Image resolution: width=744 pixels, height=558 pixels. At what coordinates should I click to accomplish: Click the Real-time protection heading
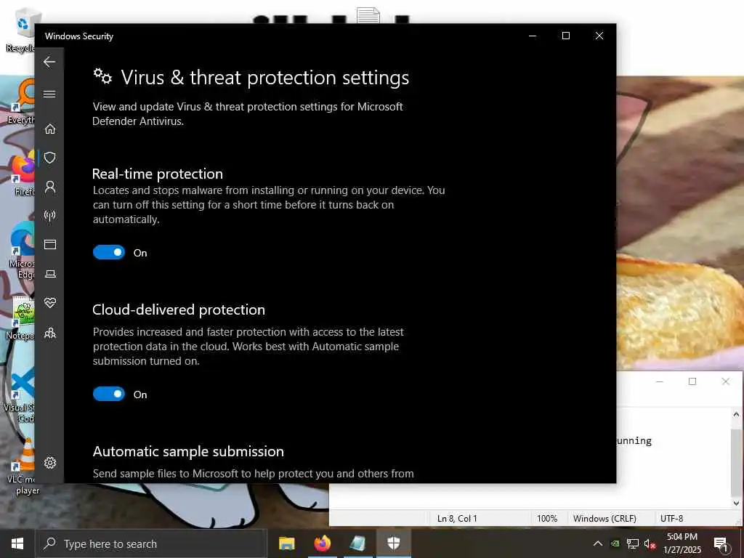pyautogui.click(x=158, y=174)
